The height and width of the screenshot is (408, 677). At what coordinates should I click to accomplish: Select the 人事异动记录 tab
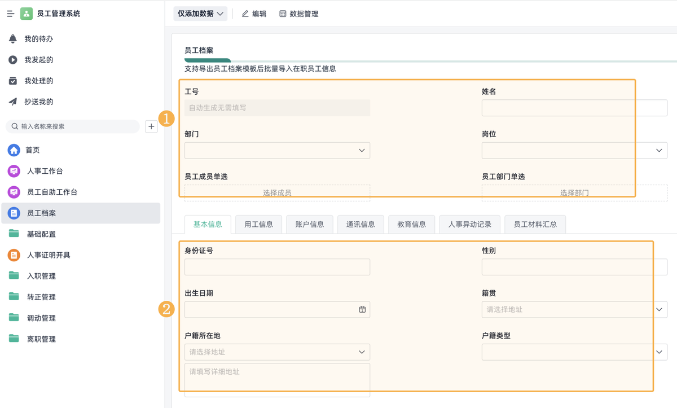[x=469, y=224]
